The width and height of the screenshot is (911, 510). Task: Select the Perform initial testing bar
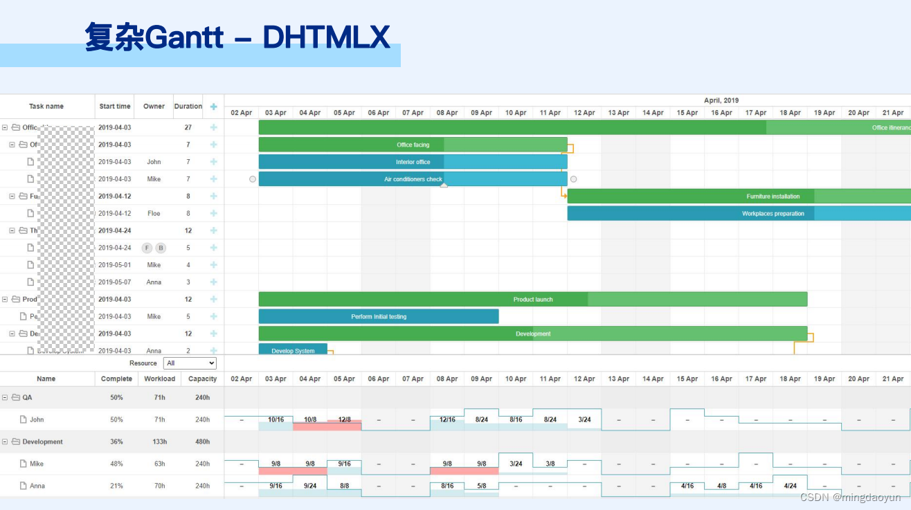(379, 316)
